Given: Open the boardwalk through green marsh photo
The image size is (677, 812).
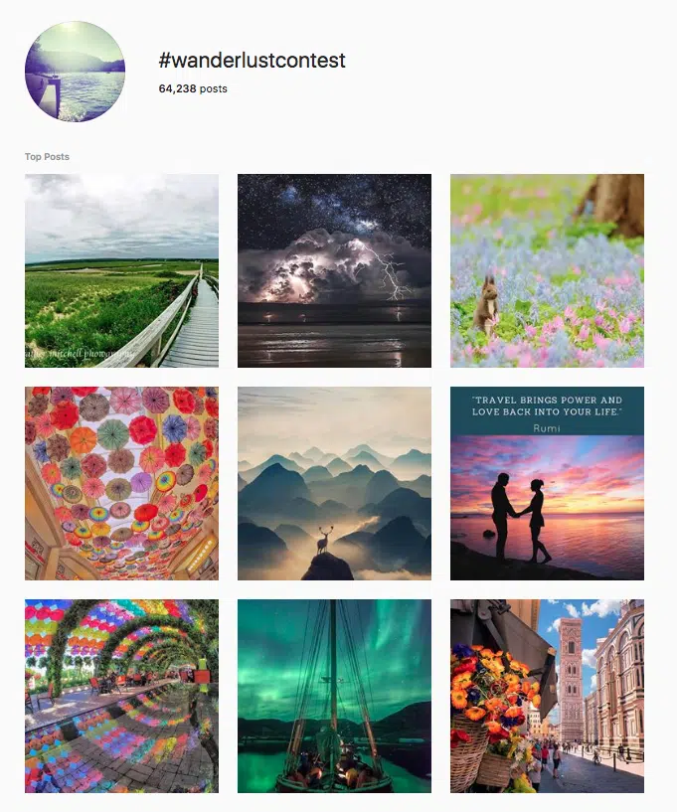Looking at the screenshot, I should click(121, 271).
